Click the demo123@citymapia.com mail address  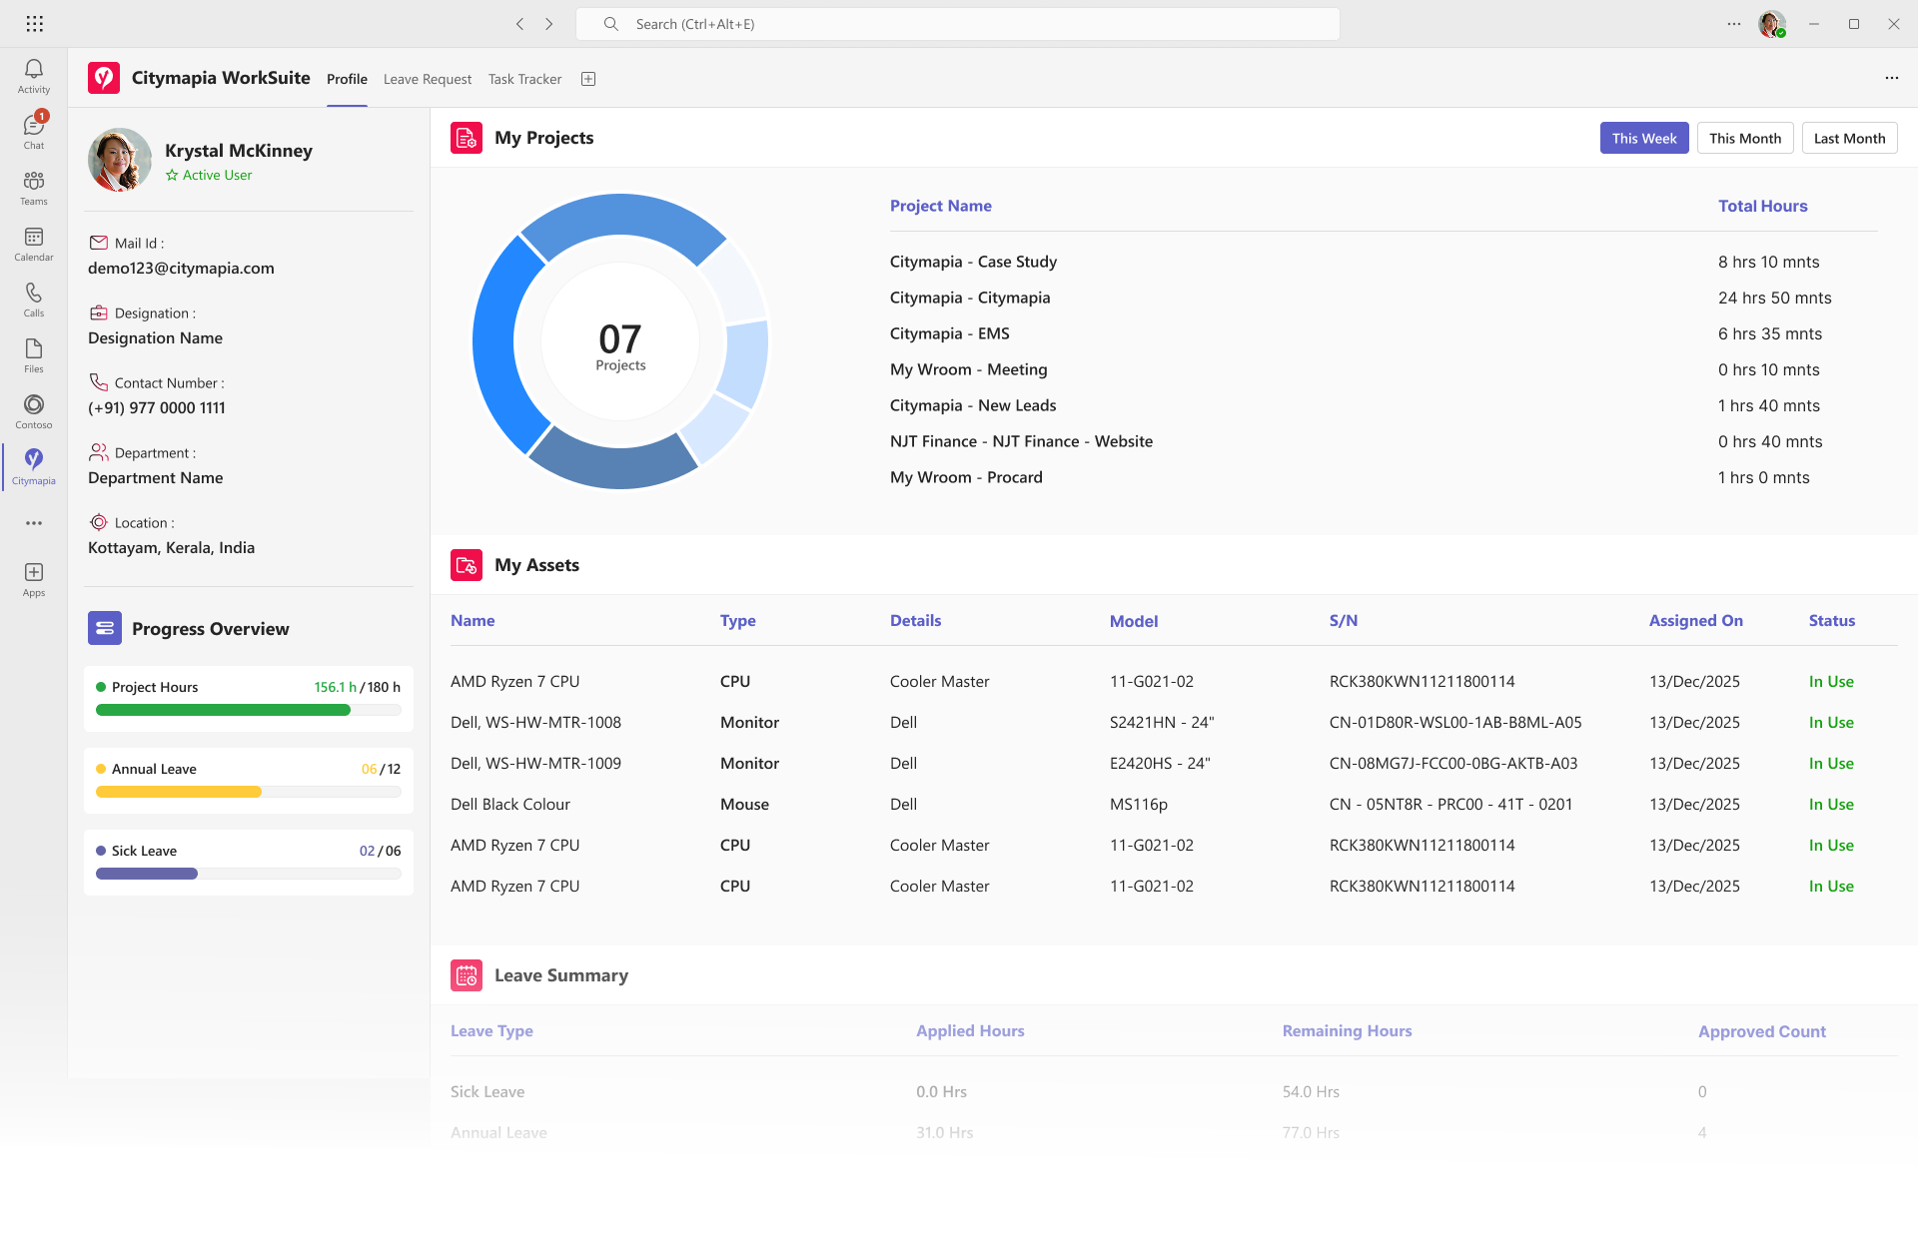coord(181,268)
